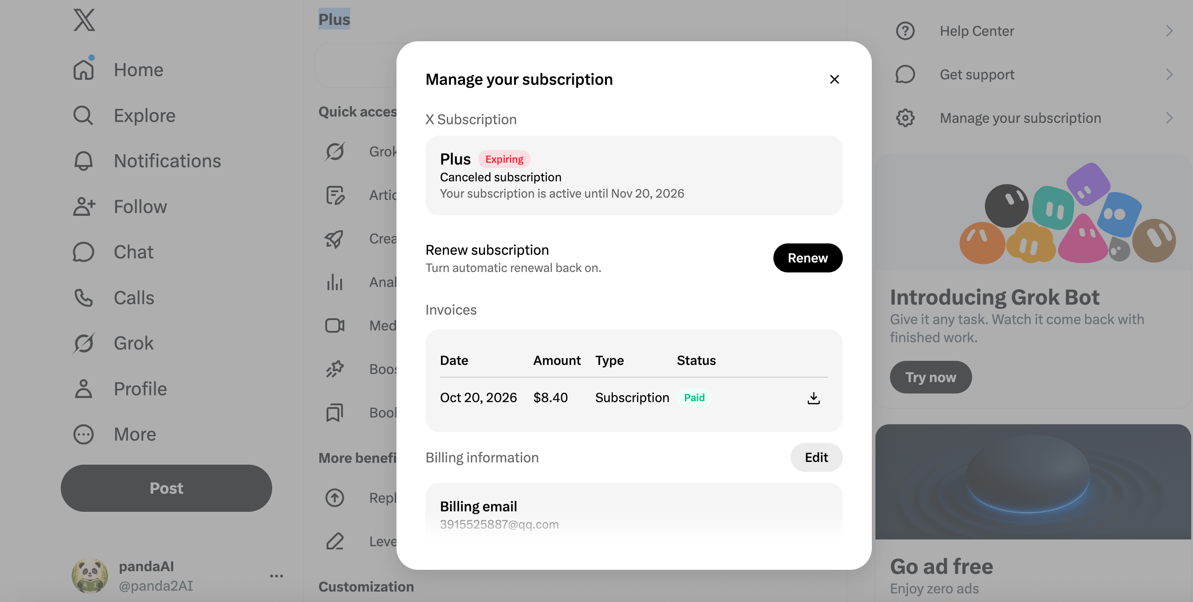Expand the Help Center chevron
1193x602 pixels.
click(x=1169, y=31)
